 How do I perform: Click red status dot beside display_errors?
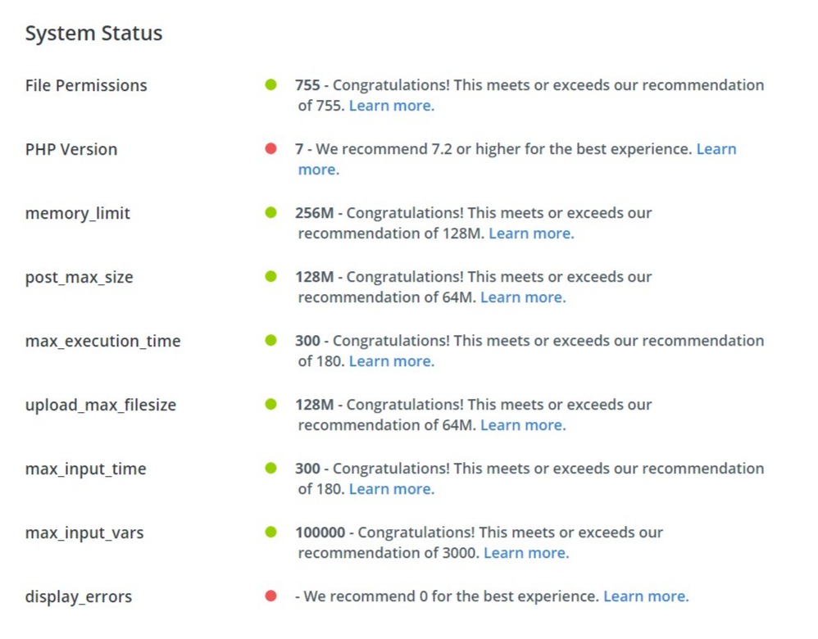[271, 596]
